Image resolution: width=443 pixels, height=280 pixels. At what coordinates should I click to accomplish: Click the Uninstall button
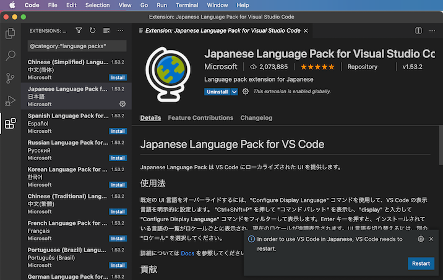click(217, 91)
